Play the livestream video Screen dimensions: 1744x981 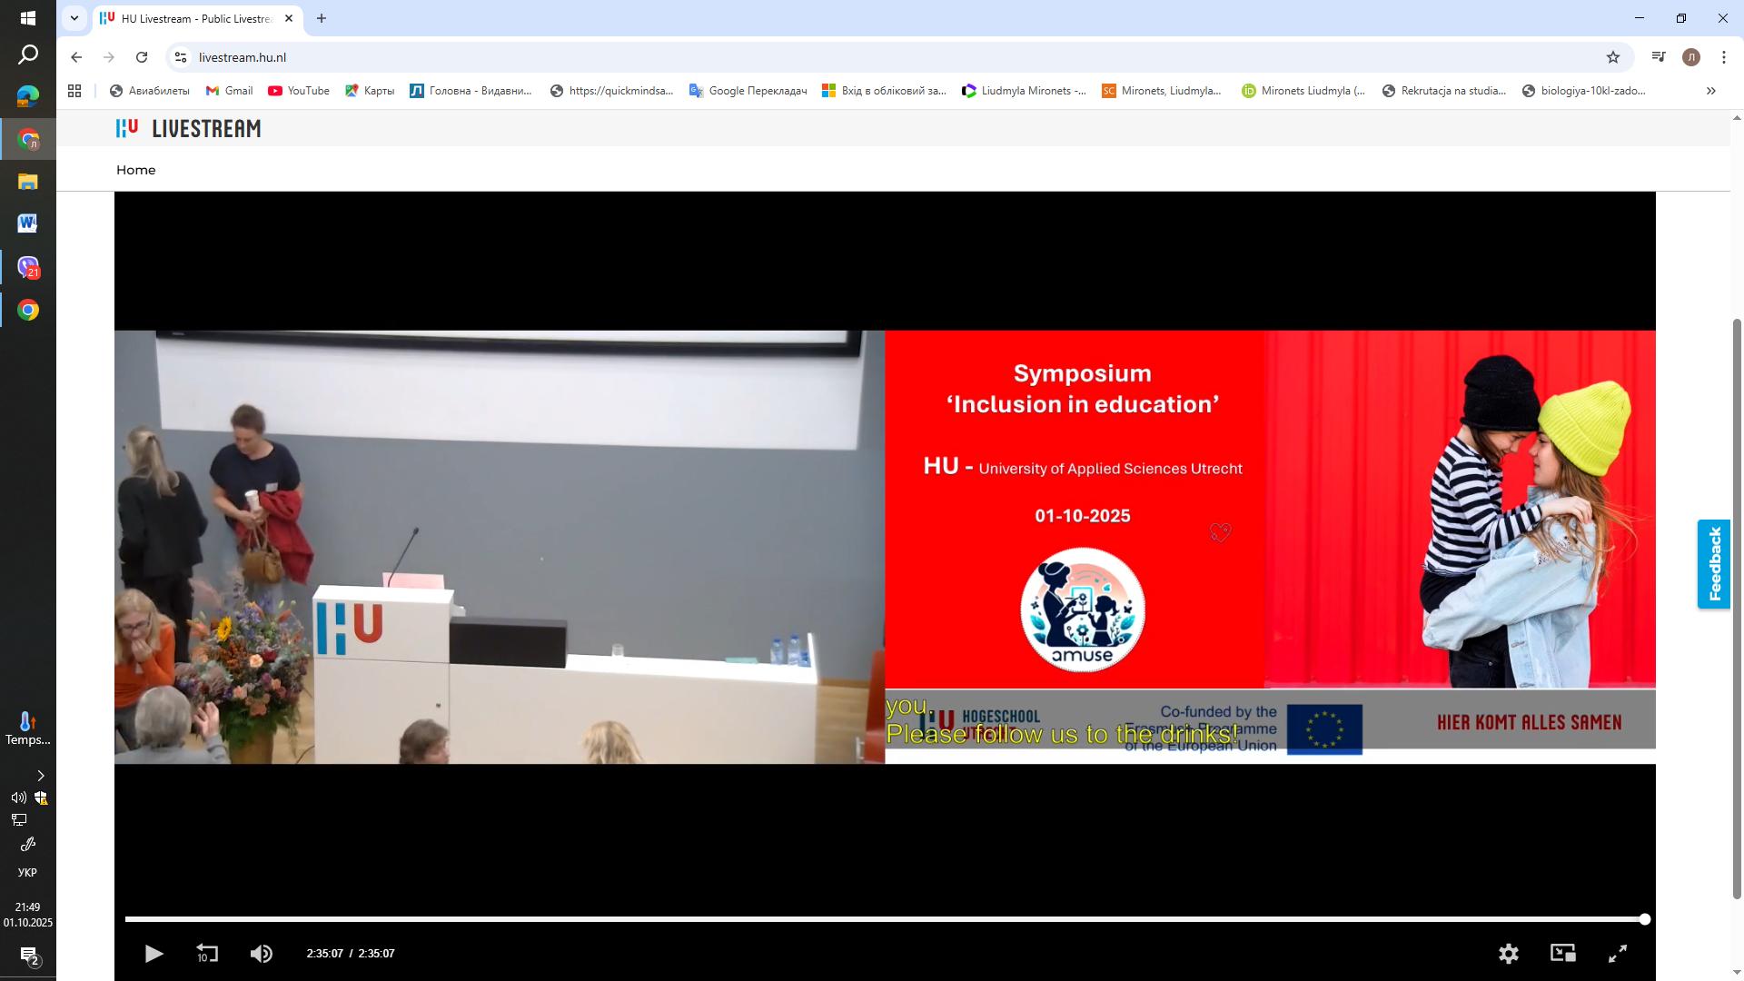(x=154, y=954)
